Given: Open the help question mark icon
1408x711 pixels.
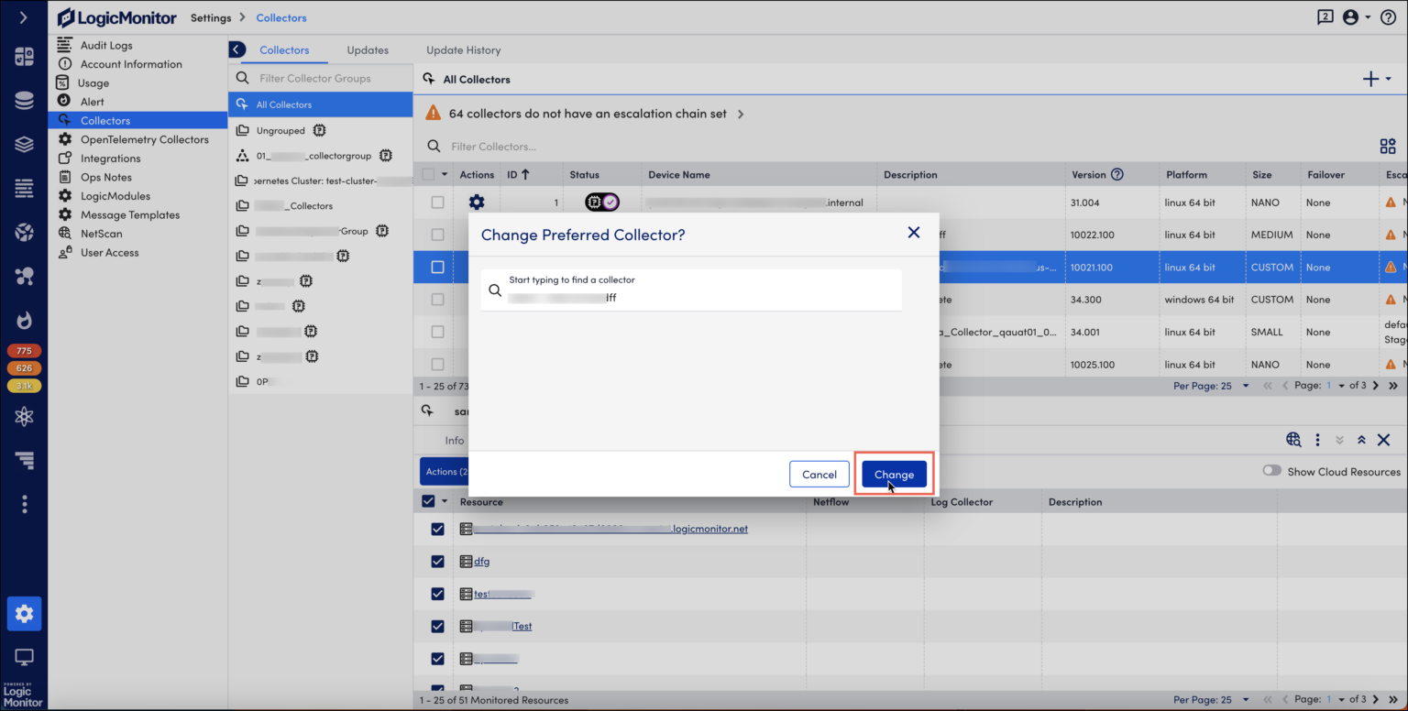Looking at the screenshot, I should click(1388, 17).
